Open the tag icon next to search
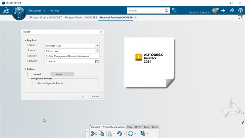Viewport: 245px width, 138px height. click(x=174, y=10)
